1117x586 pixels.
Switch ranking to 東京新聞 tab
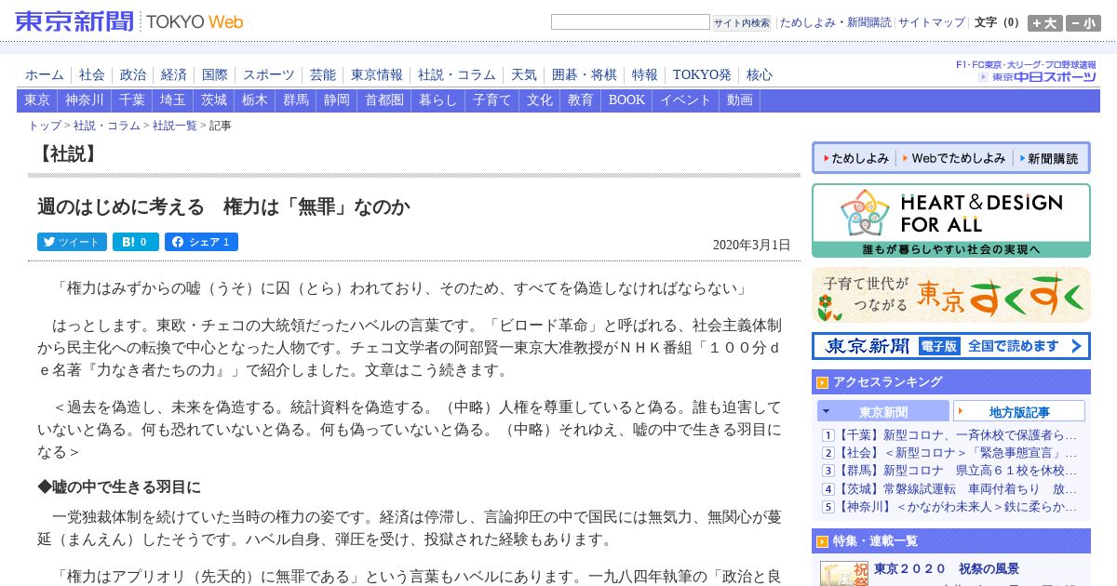883,411
